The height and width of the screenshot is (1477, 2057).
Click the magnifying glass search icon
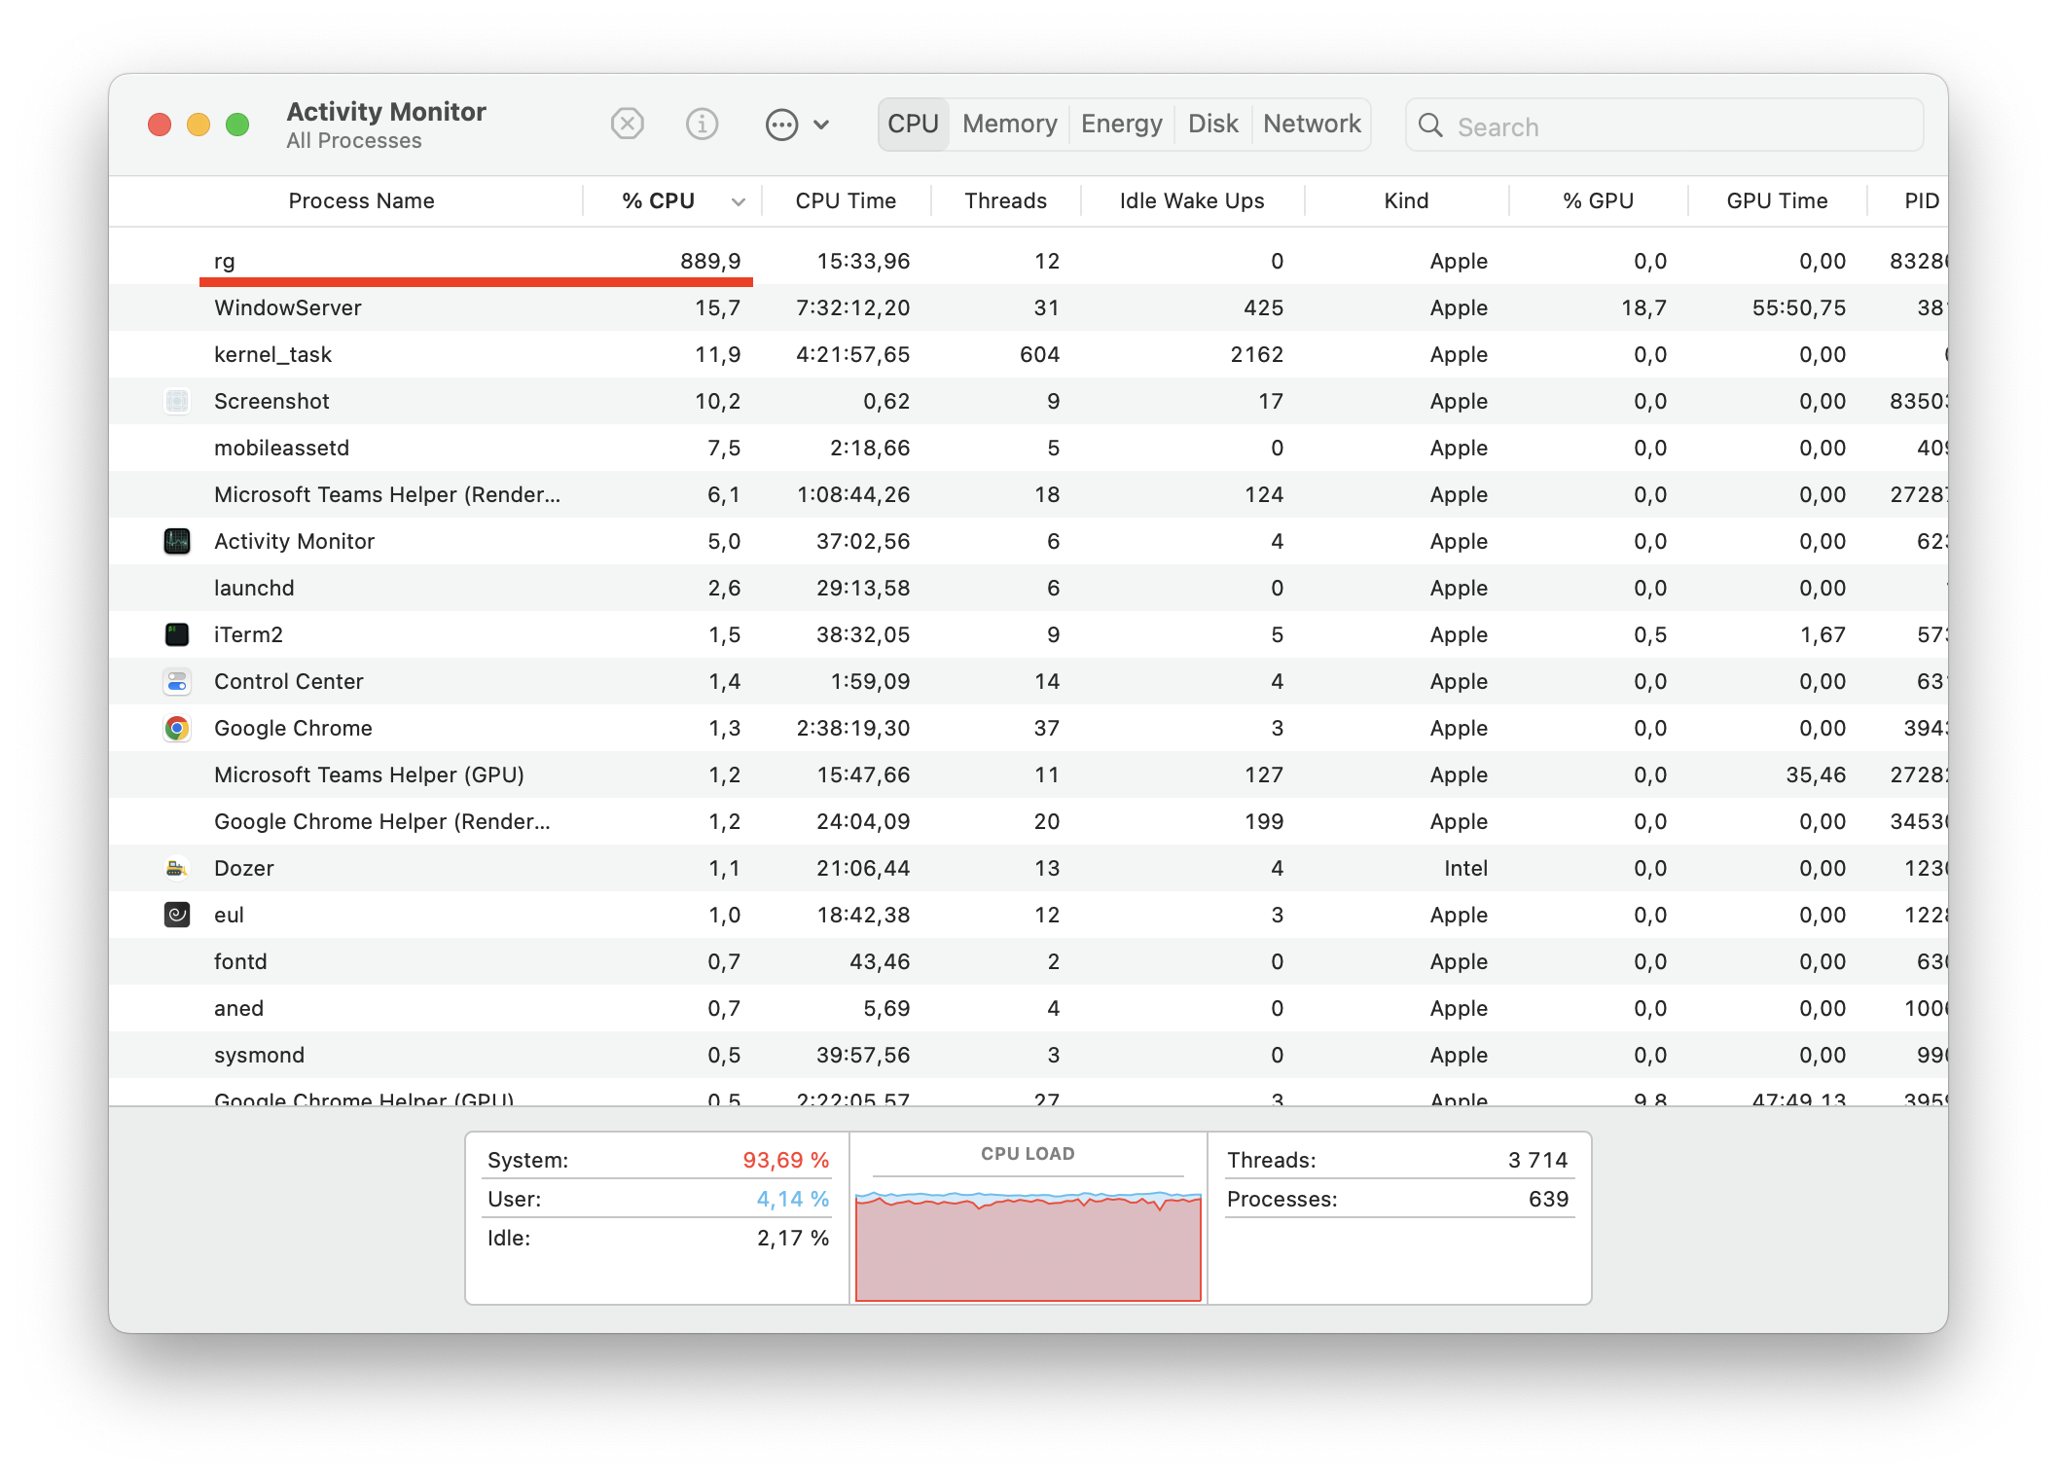coord(1430,126)
